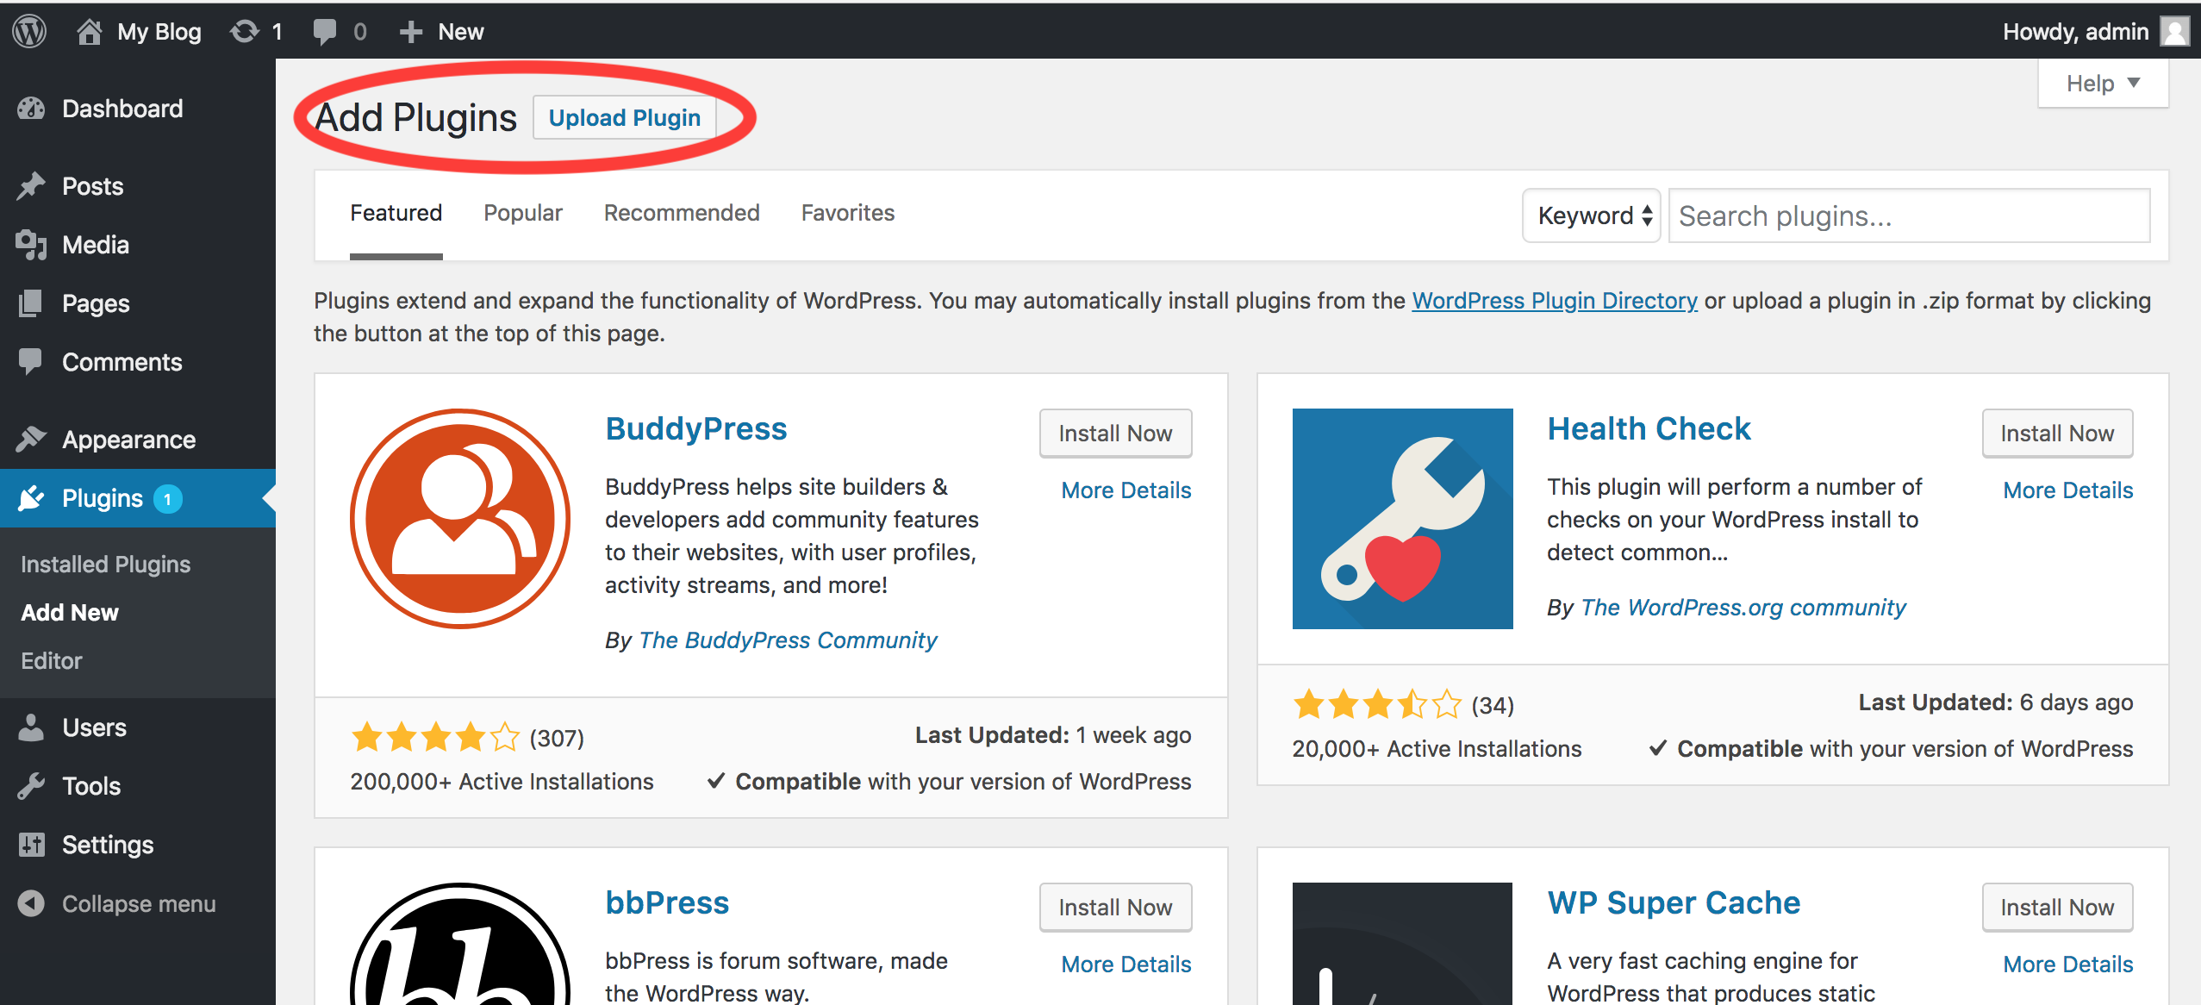The image size is (2201, 1005).
Task: Click the plus icon for New
Action: tap(410, 32)
